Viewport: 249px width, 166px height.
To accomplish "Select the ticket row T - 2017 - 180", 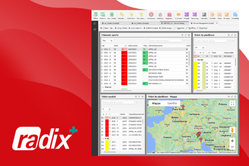I will pyautogui.click(x=214, y=63).
